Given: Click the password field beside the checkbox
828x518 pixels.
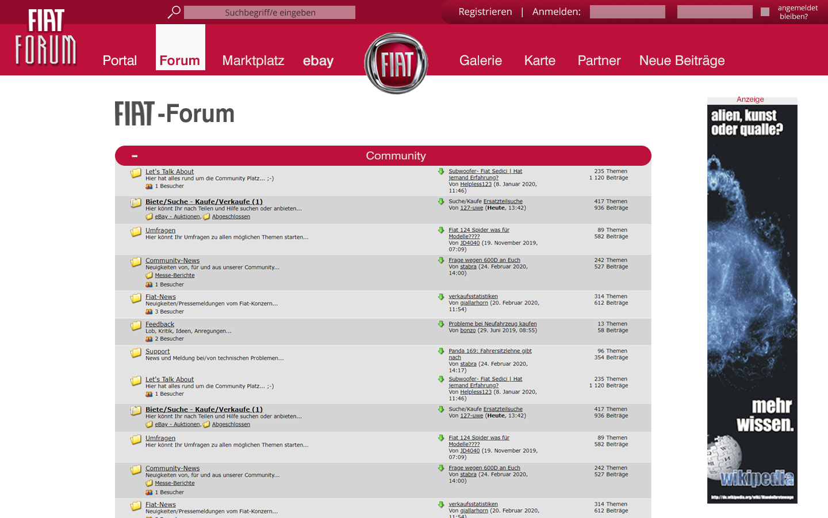Looking at the screenshot, I should pyautogui.click(x=715, y=12).
